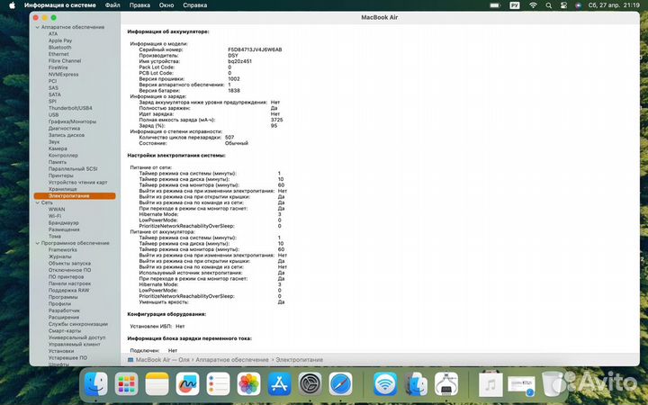Click the date and time in the menu bar

[614, 5]
